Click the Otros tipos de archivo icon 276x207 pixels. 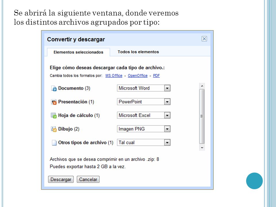(54, 143)
